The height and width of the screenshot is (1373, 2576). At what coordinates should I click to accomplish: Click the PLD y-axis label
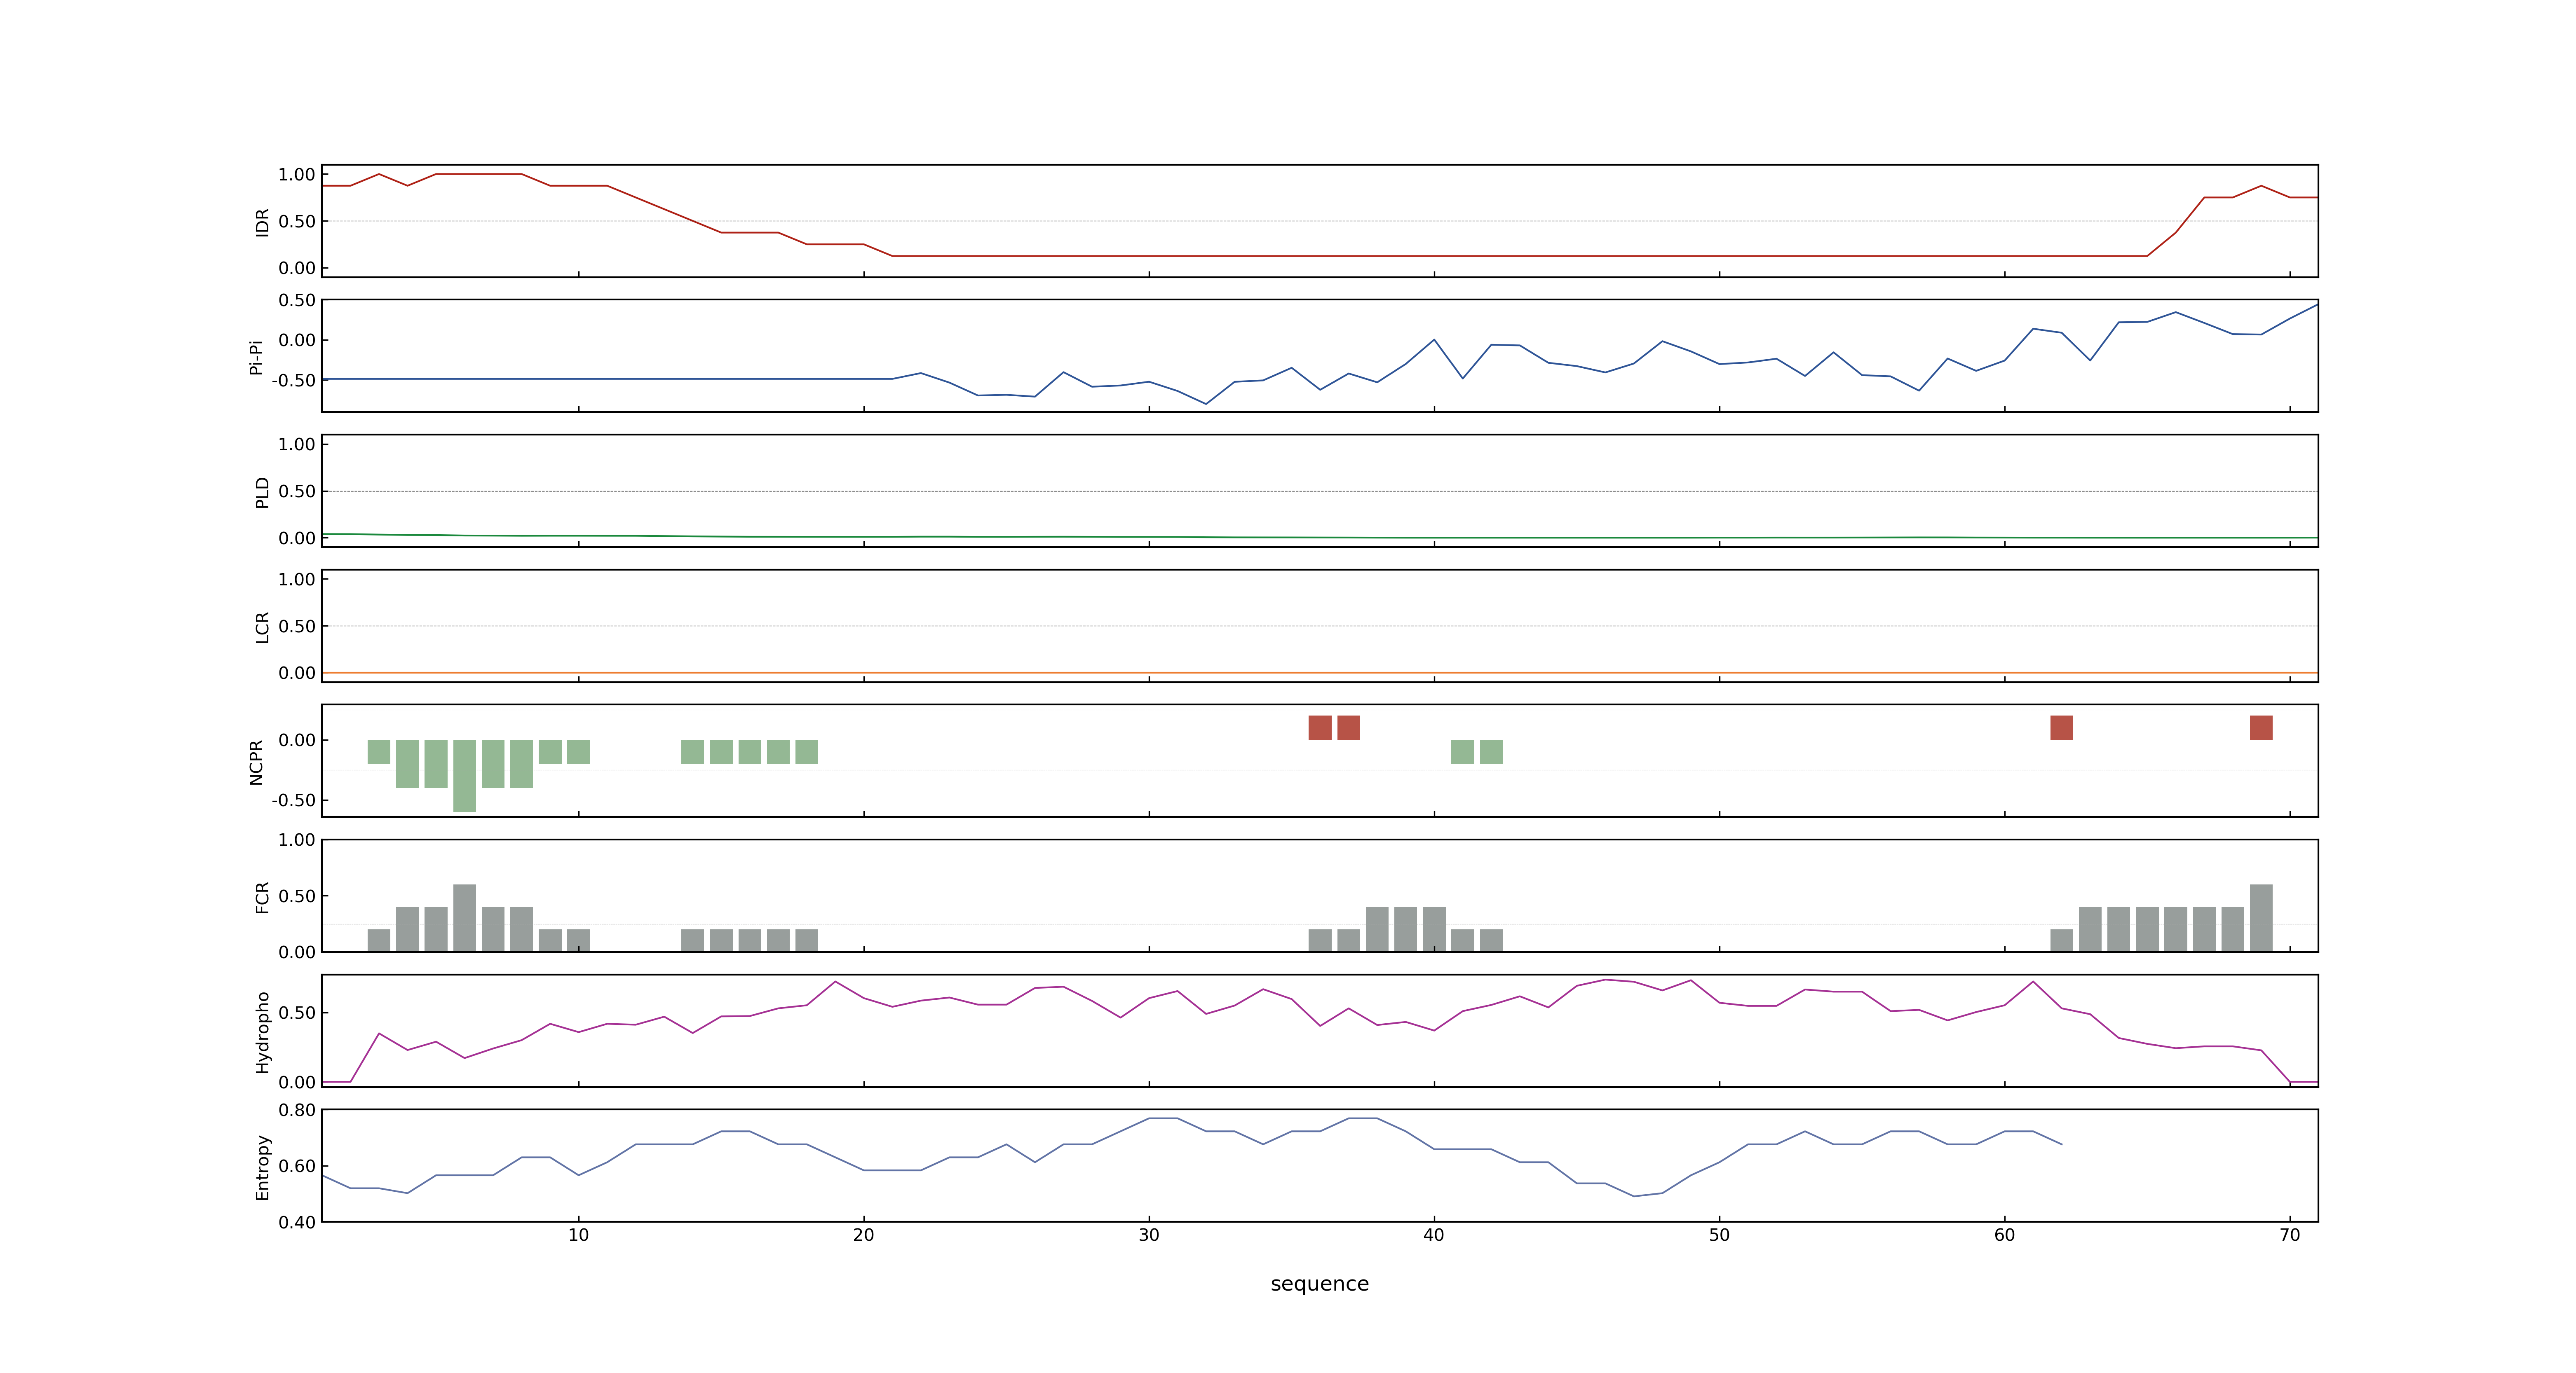coord(262,491)
